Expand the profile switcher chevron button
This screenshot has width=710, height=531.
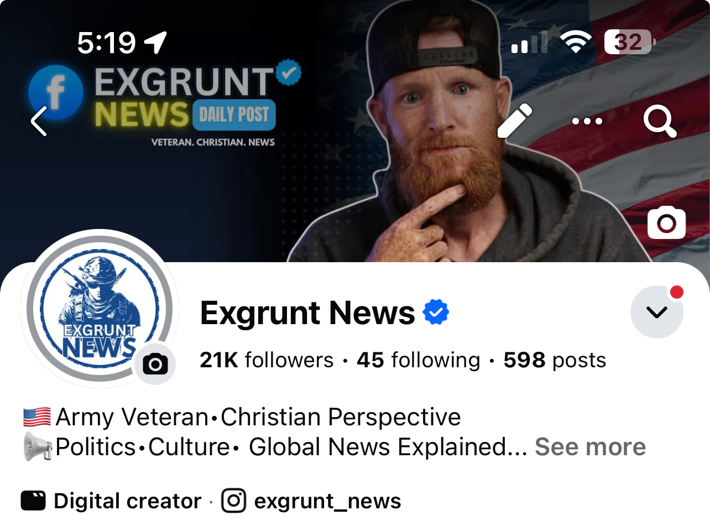pos(656,312)
